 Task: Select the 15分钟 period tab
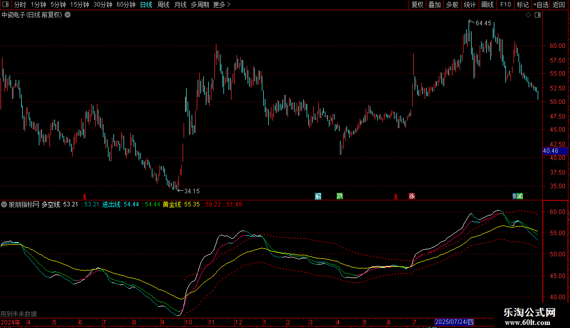pos(80,5)
